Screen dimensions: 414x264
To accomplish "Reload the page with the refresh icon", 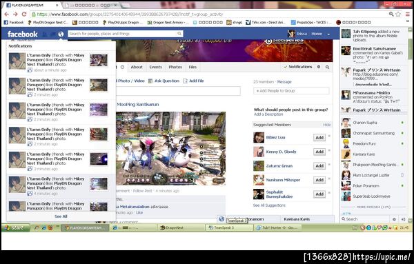I will 24,14.
